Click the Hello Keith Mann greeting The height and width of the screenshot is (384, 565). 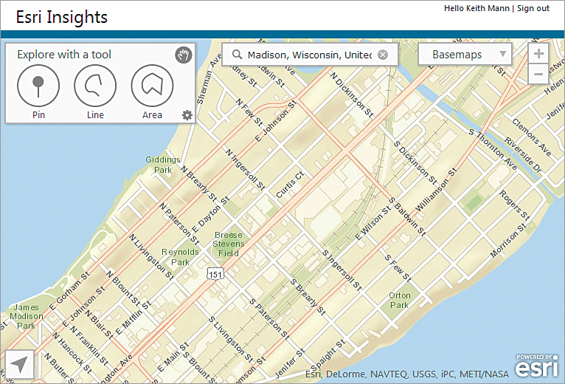click(476, 8)
